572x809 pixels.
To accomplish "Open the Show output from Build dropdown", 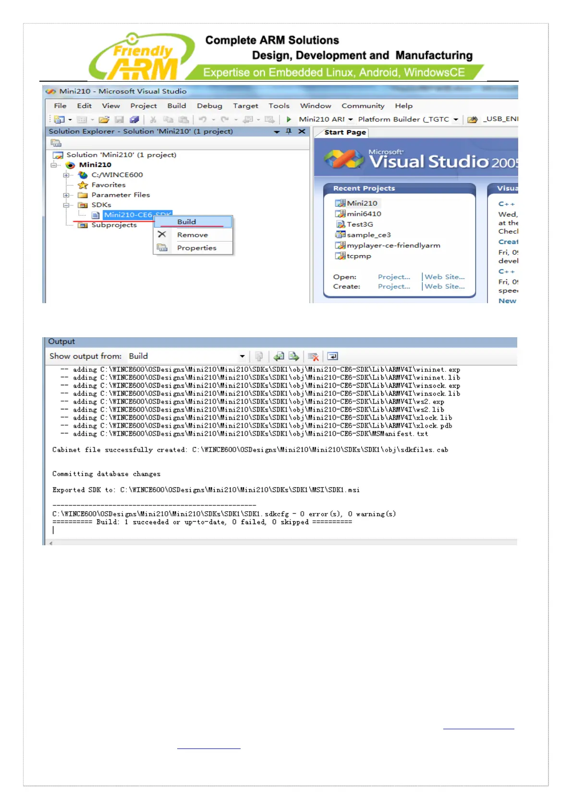I will (242, 356).
